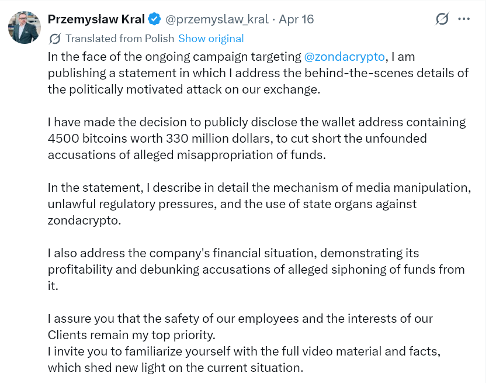Image resolution: width=489 pixels, height=383 pixels.
Task: Open Przemysław Kral's profile avatar photo
Action: [25, 27]
